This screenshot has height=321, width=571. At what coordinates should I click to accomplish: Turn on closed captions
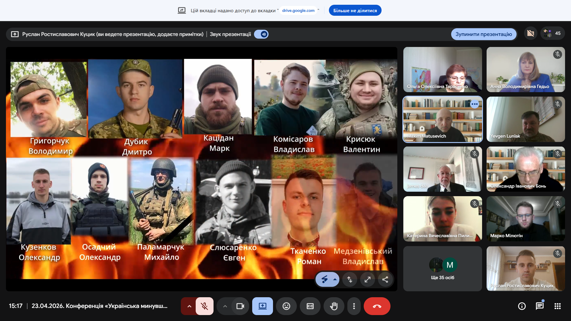click(x=310, y=306)
